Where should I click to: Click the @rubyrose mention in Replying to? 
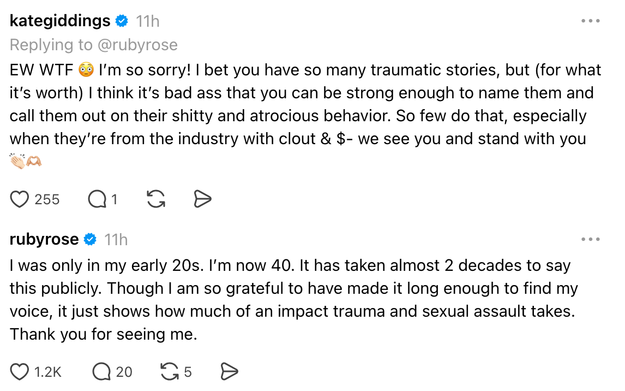[x=137, y=45]
